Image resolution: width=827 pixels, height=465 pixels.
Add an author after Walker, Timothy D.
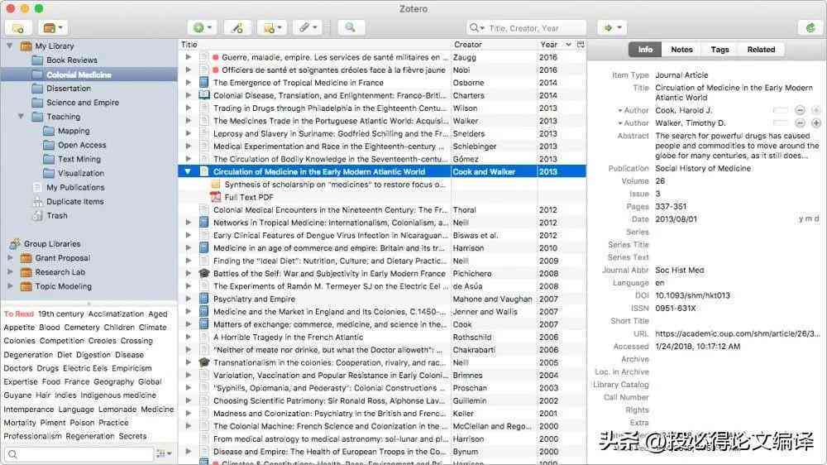(x=816, y=123)
